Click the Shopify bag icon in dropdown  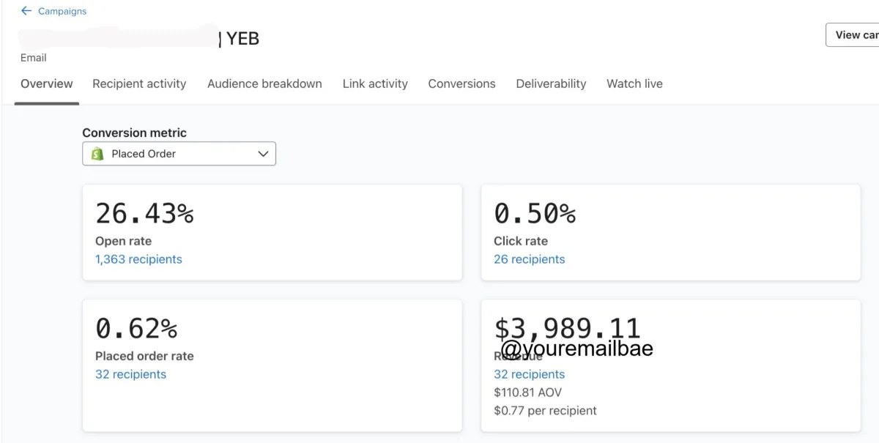click(x=97, y=154)
